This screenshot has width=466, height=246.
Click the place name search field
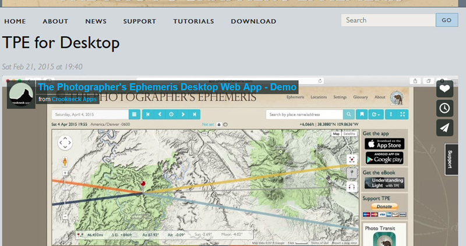click(304, 114)
